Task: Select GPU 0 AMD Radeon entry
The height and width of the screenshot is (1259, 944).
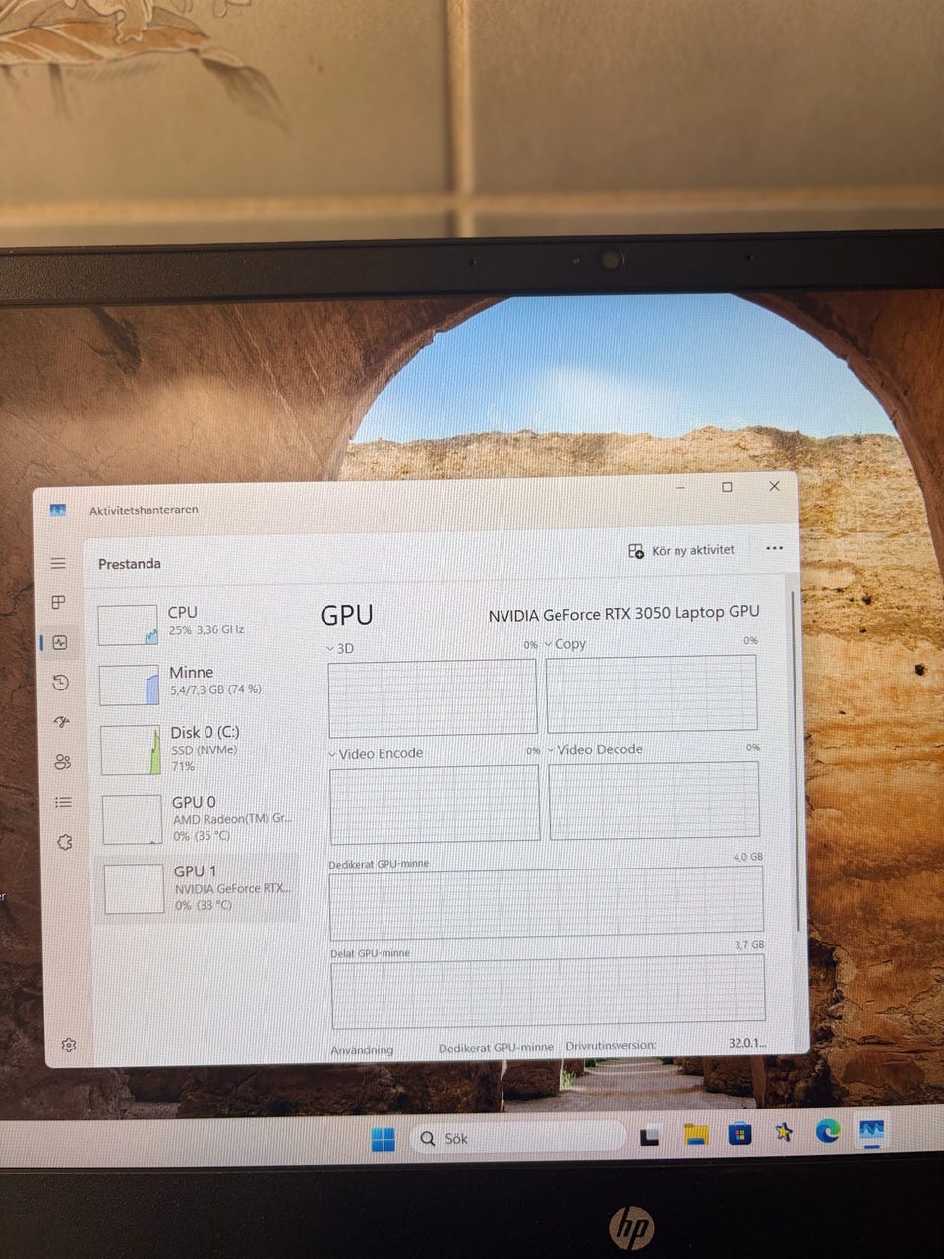Action: 198,818
